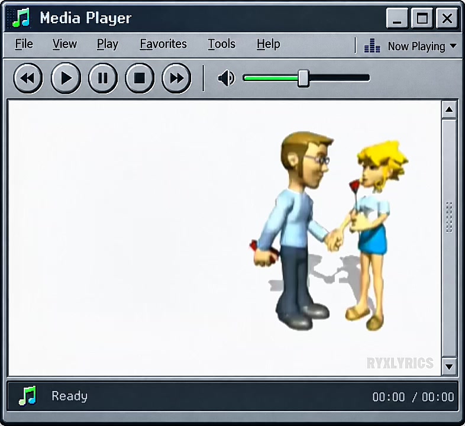Expand the Now Playing dropdown arrow
This screenshot has width=465, height=426.
point(453,46)
